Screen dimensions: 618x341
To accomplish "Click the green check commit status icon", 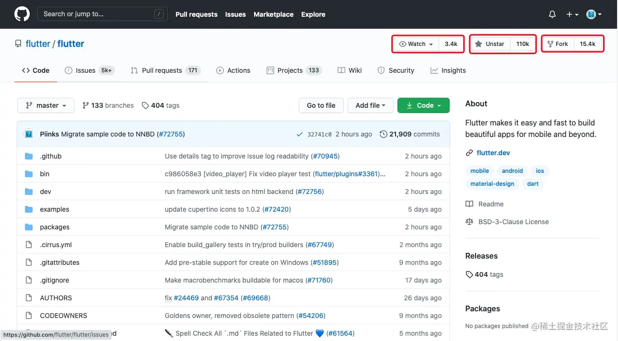I will 300,134.
